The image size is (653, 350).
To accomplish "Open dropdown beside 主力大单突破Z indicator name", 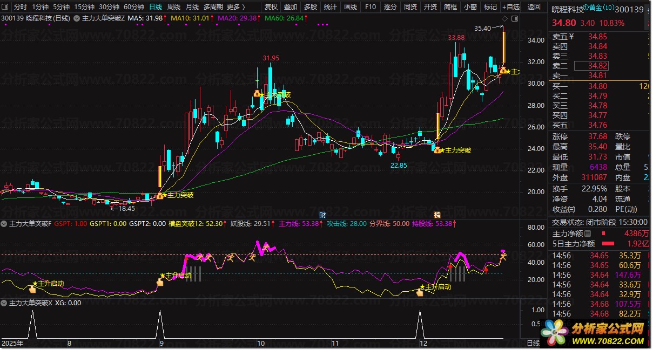I will (x=77, y=18).
